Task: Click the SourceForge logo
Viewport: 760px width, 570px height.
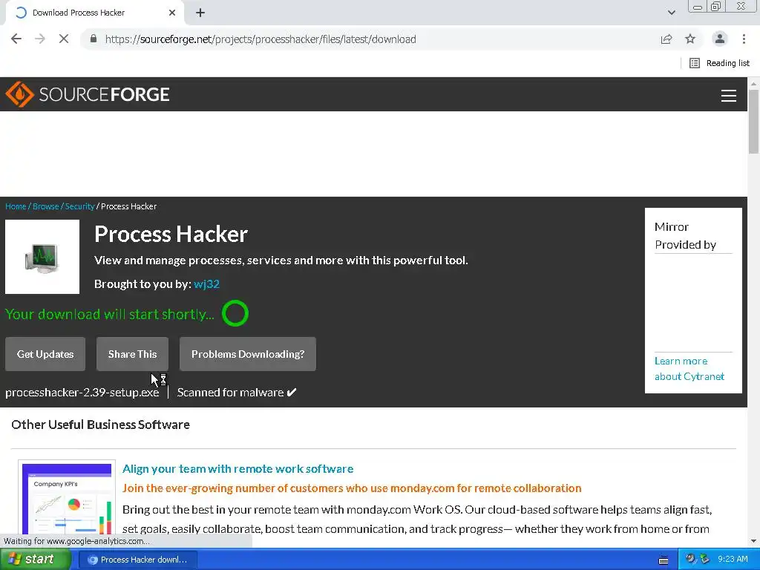Action: click(88, 94)
